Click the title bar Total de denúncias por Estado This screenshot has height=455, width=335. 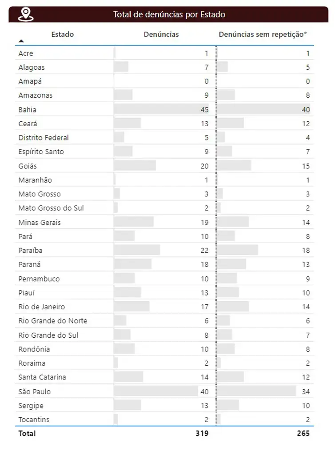coord(169,15)
